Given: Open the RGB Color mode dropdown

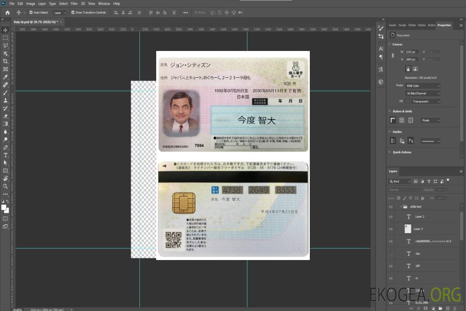Looking at the screenshot, I should 423,86.
